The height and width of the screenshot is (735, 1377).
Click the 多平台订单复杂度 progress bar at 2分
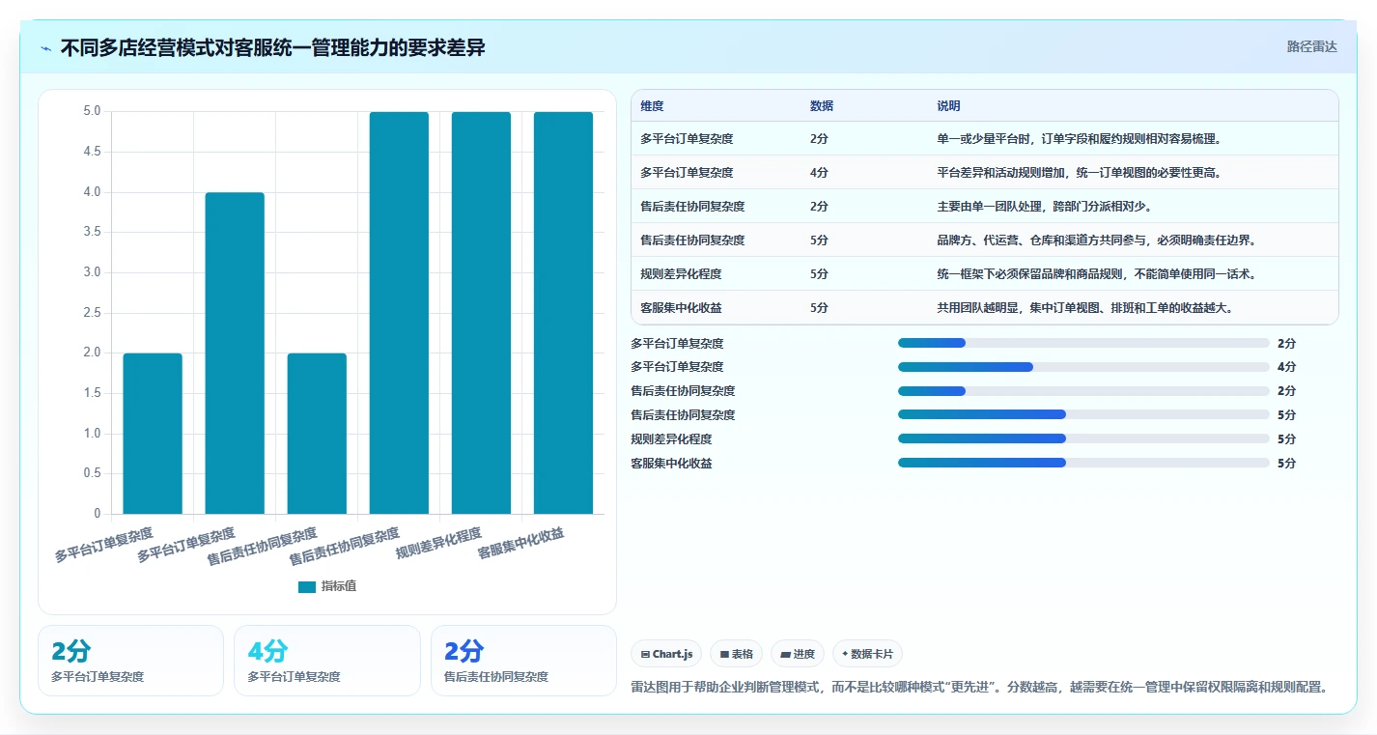click(1083, 343)
